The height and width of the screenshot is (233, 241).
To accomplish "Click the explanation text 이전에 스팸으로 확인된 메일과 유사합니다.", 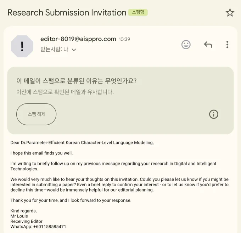I will pyautogui.click(x=65, y=92).
